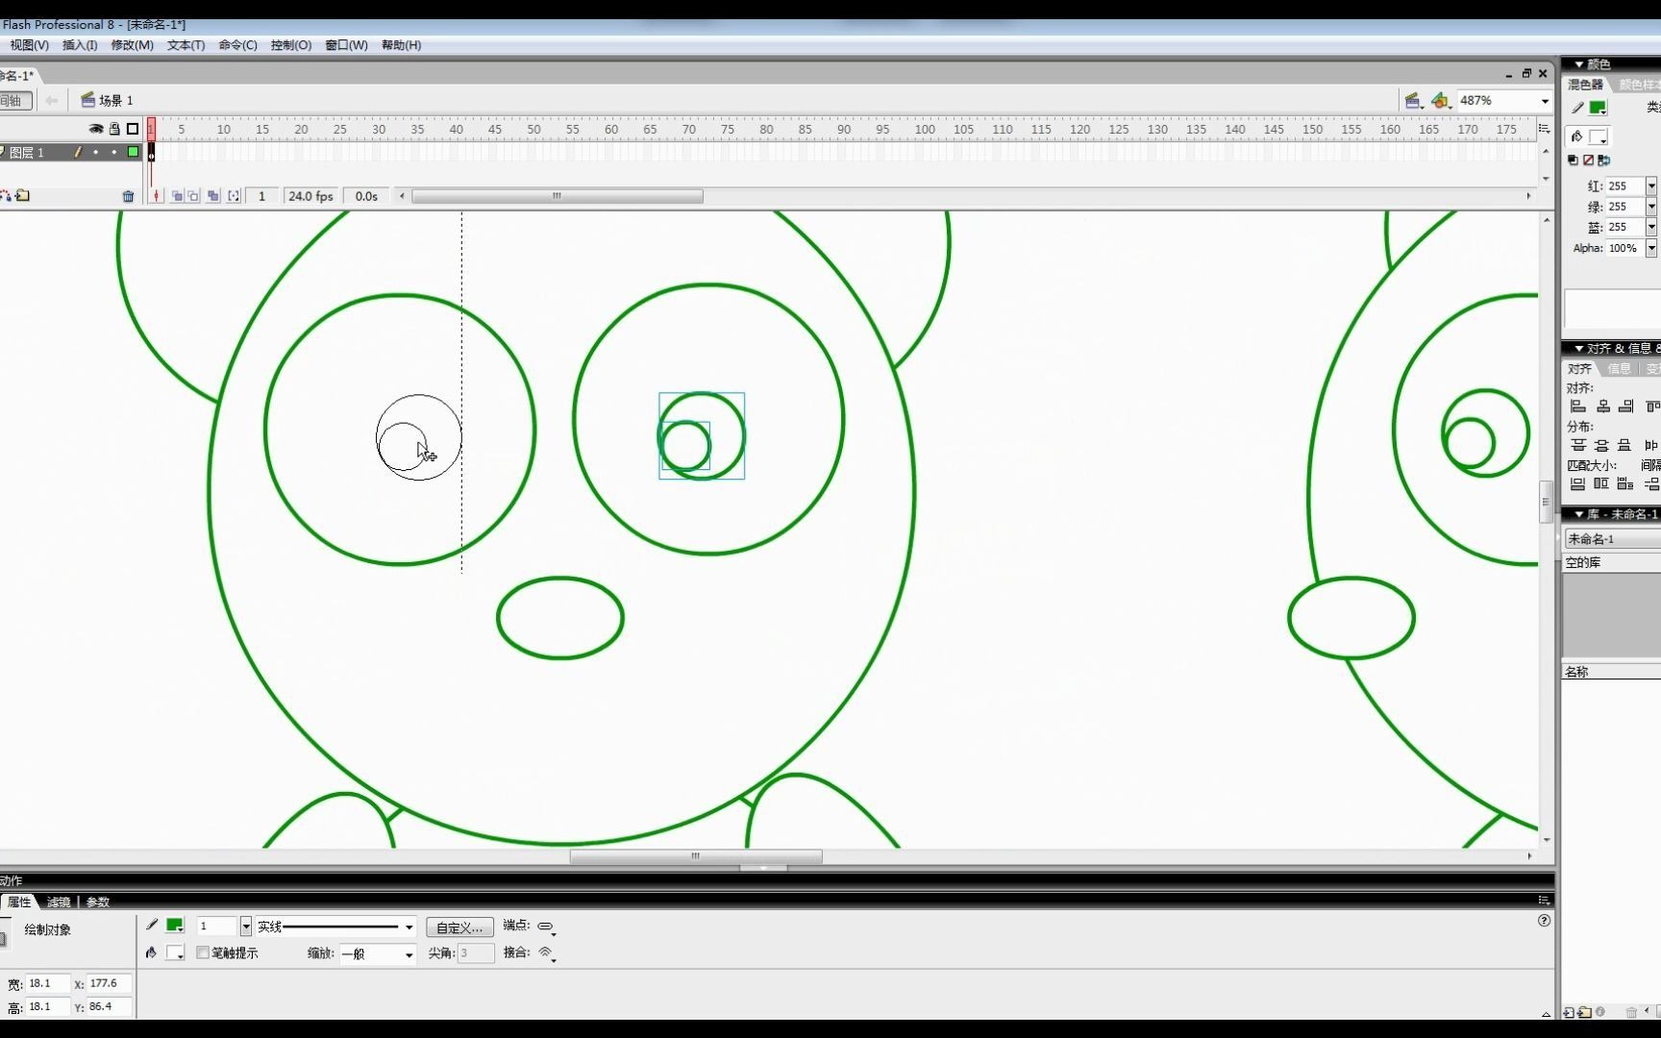Click the center frame icon
This screenshot has width=1661, height=1038.
point(157,196)
